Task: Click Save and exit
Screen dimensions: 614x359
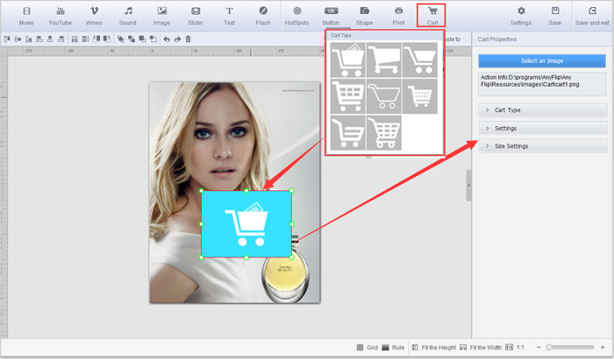Action: 592,15
